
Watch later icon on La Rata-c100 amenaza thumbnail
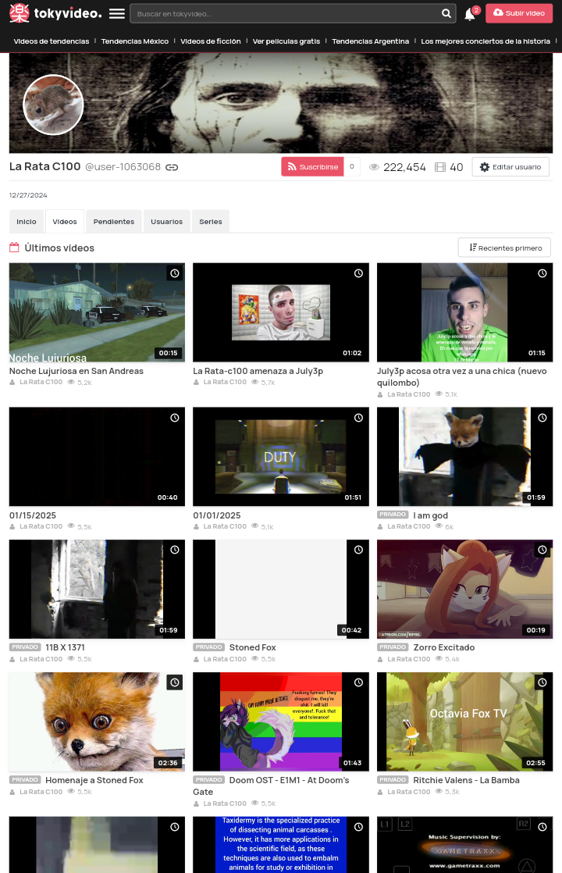click(x=358, y=273)
